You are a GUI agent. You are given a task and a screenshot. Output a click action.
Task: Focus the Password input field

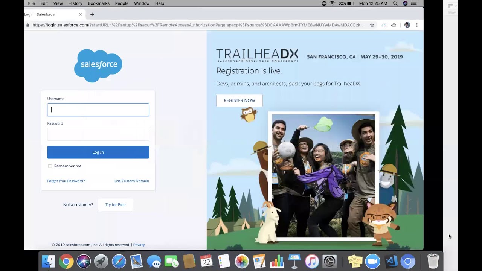coord(98,134)
